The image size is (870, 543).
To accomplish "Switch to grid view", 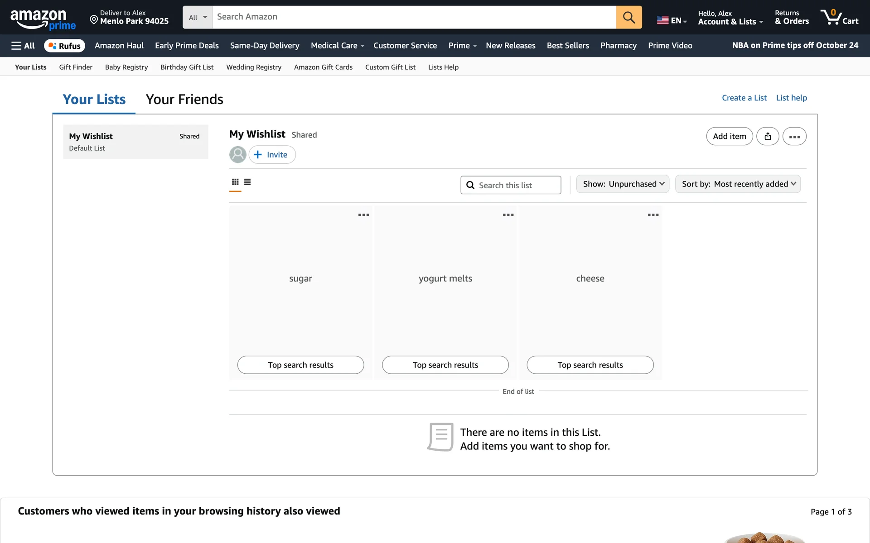I will pyautogui.click(x=235, y=182).
